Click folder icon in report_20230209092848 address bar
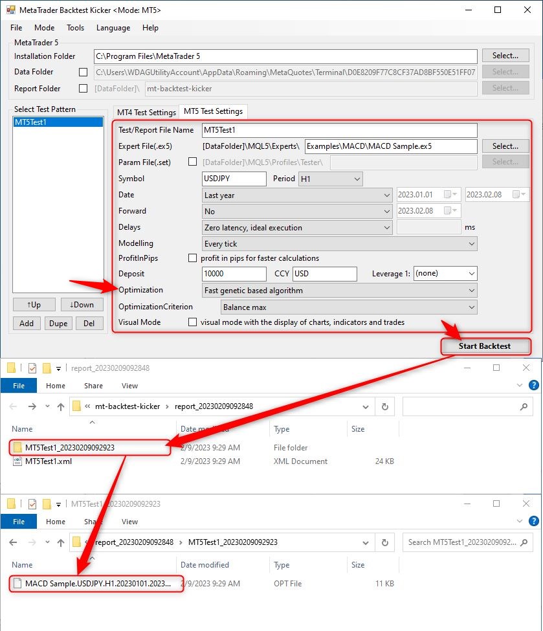Viewport: 543px width, 631px height. (76, 406)
